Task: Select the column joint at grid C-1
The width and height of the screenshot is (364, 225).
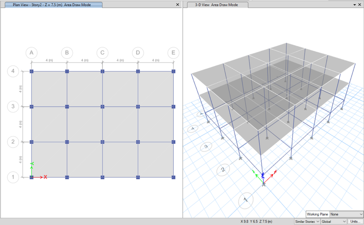Action: (x=102, y=177)
